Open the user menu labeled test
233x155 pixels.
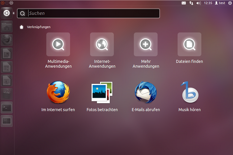[x=220, y=3]
